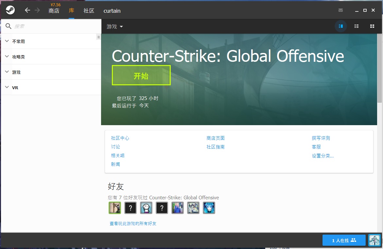Switch to list view icon

(356, 26)
